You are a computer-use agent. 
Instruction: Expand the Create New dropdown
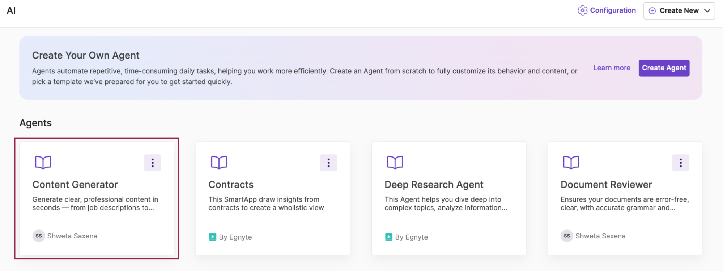pos(707,11)
